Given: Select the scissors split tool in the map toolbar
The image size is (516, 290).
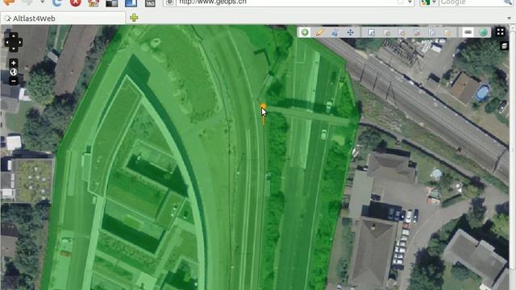Looking at the screenshot, I should [335, 32].
